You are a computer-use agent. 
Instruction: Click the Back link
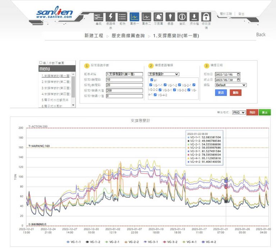click(261, 35)
